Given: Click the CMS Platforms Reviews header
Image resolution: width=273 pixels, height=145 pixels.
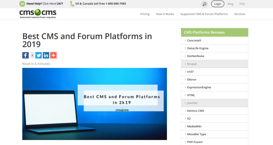Looking at the screenshot, I should tap(215, 32).
